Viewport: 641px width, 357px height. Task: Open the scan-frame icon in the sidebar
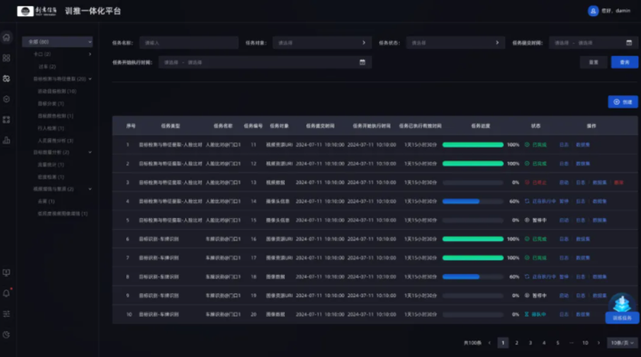(6, 119)
